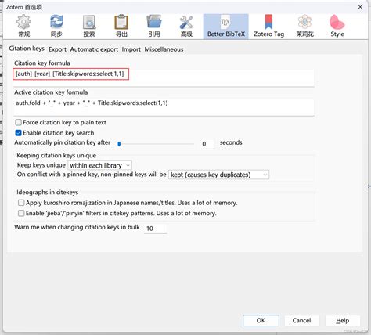
Task: Open the 搜索 search preferences pane
Action: point(89,26)
